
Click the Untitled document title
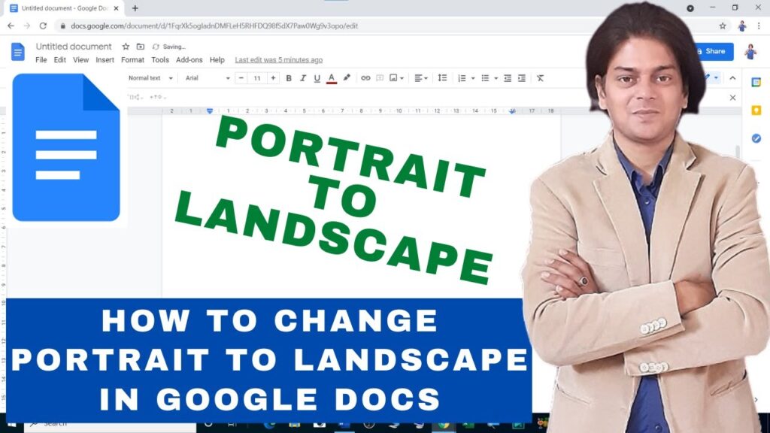pyautogui.click(x=74, y=47)
